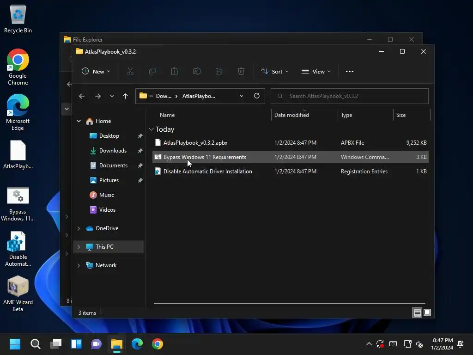The height and width of the screenshot is (355, 473).
Task: Select Disable Automatic Driver Installation file
Action: (290, 171)
